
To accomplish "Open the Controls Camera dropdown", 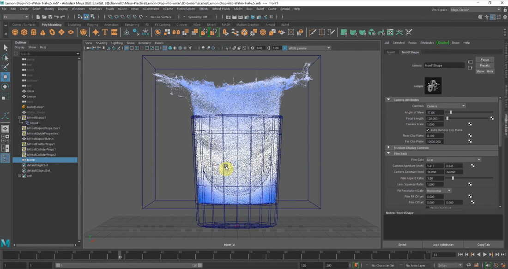I will [x=446, y=106].
